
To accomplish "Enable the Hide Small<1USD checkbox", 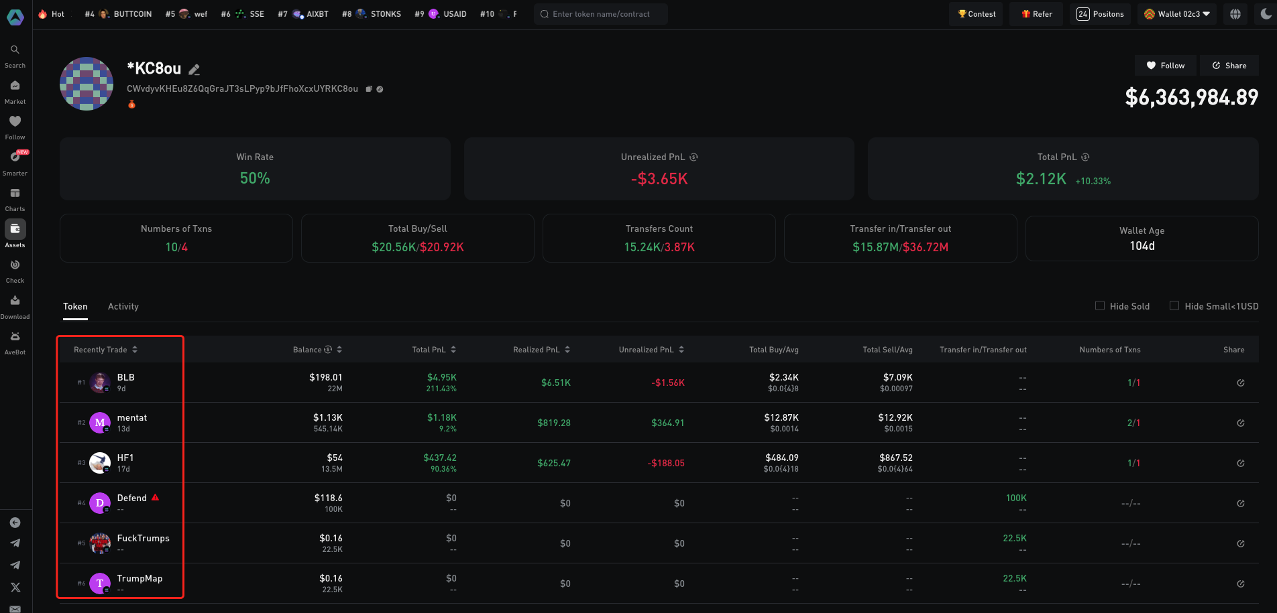I will pos(1174,306).
